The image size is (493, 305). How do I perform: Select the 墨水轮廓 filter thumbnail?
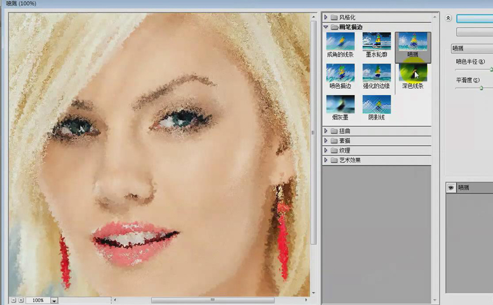[x=376, y=42]
